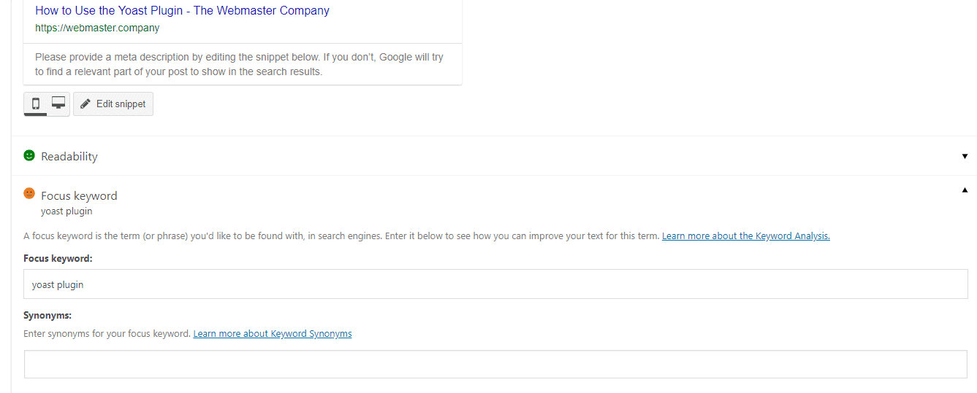The width and height of the screenshot is (977, 393).
Task: Expand the Readability section arrow
Action: [x=965, y=156]
